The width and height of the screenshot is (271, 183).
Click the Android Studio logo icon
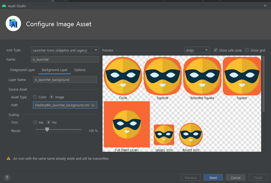click(x=13, y=24)
